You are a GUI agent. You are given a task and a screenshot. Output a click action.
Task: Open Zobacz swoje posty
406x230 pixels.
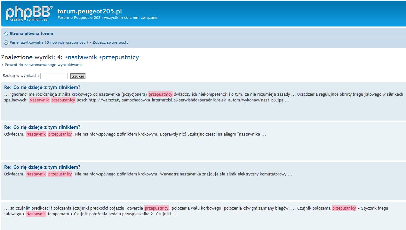point(110,42)
